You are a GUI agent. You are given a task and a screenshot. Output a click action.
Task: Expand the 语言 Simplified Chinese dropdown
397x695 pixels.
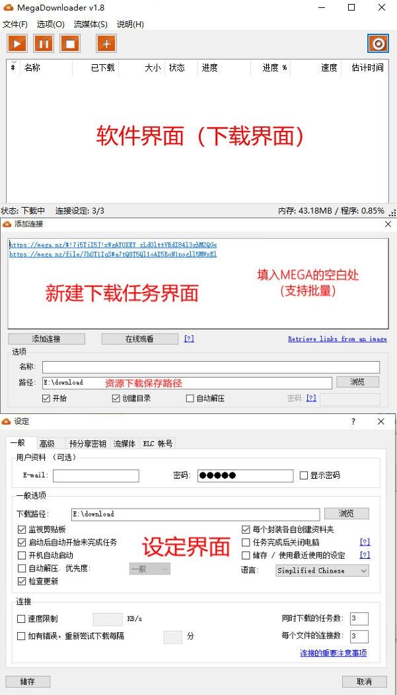tap(322, 570)
